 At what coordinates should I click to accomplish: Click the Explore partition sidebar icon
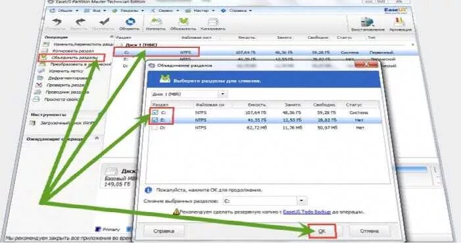[x=37, y=92]
